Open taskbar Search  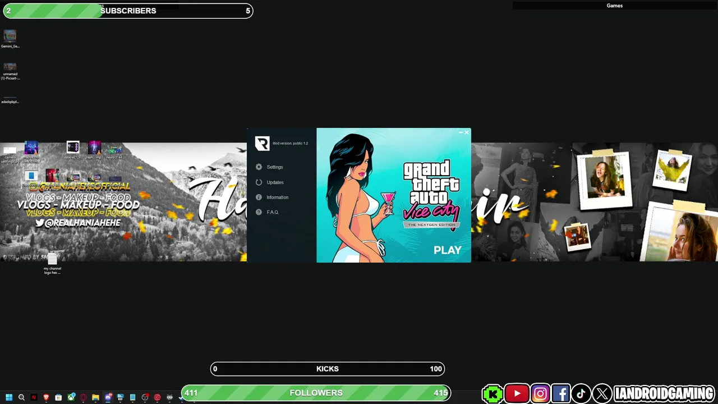coord(21,397)
